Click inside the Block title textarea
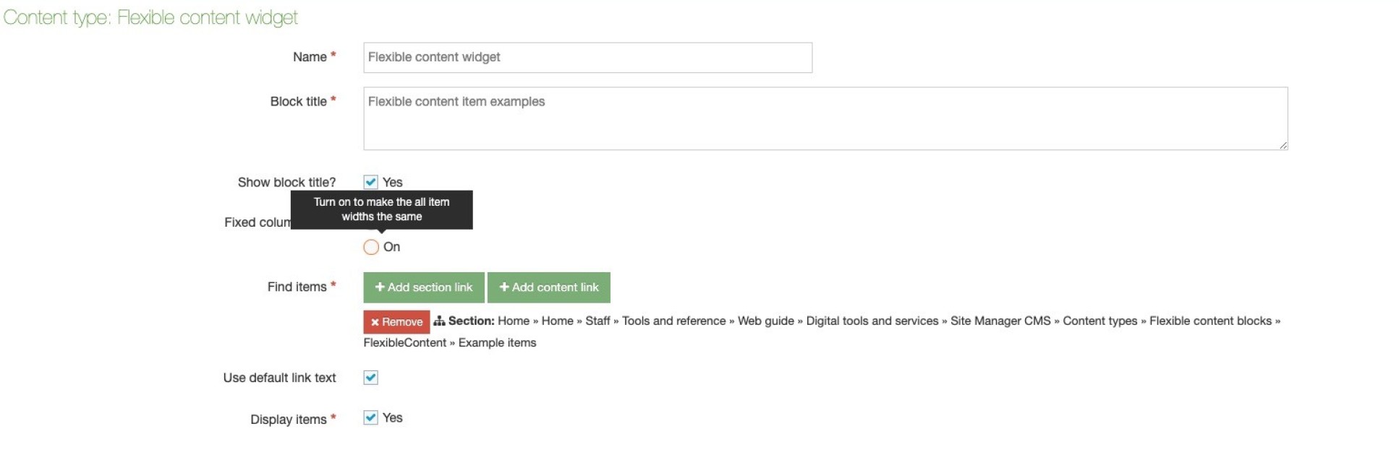The image size is (1399, 452). (x=825, y=119)
